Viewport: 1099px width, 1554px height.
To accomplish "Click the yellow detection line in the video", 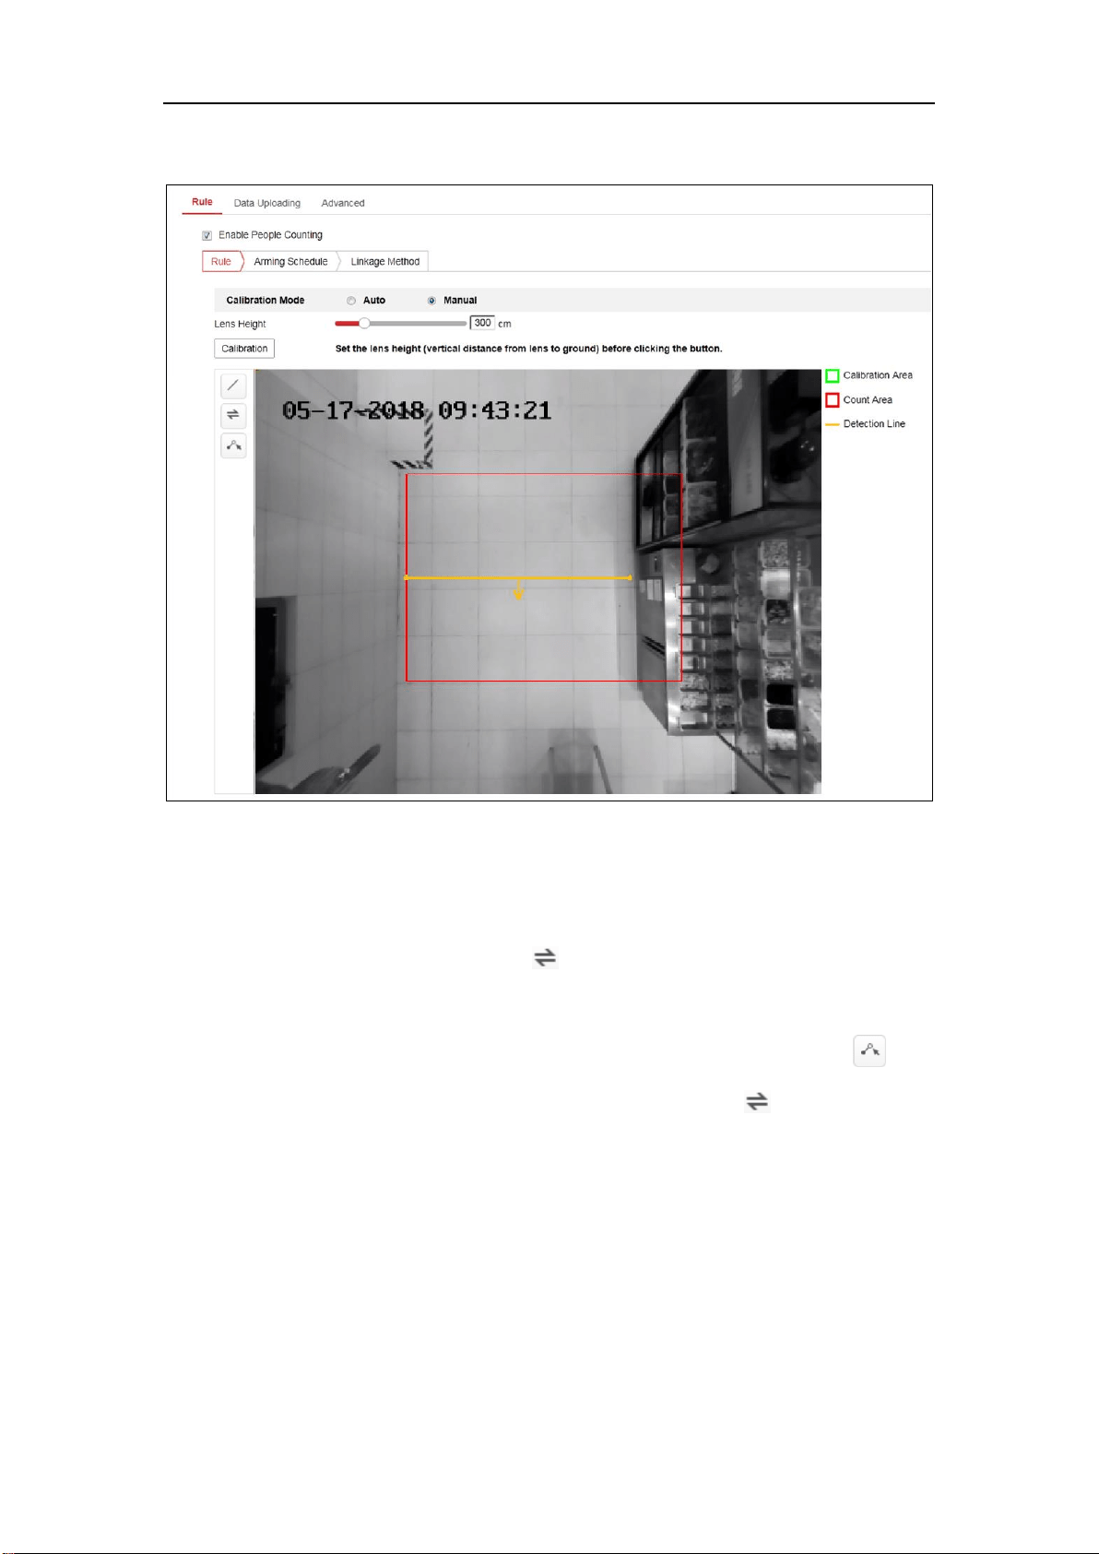I will click(518, 578).
